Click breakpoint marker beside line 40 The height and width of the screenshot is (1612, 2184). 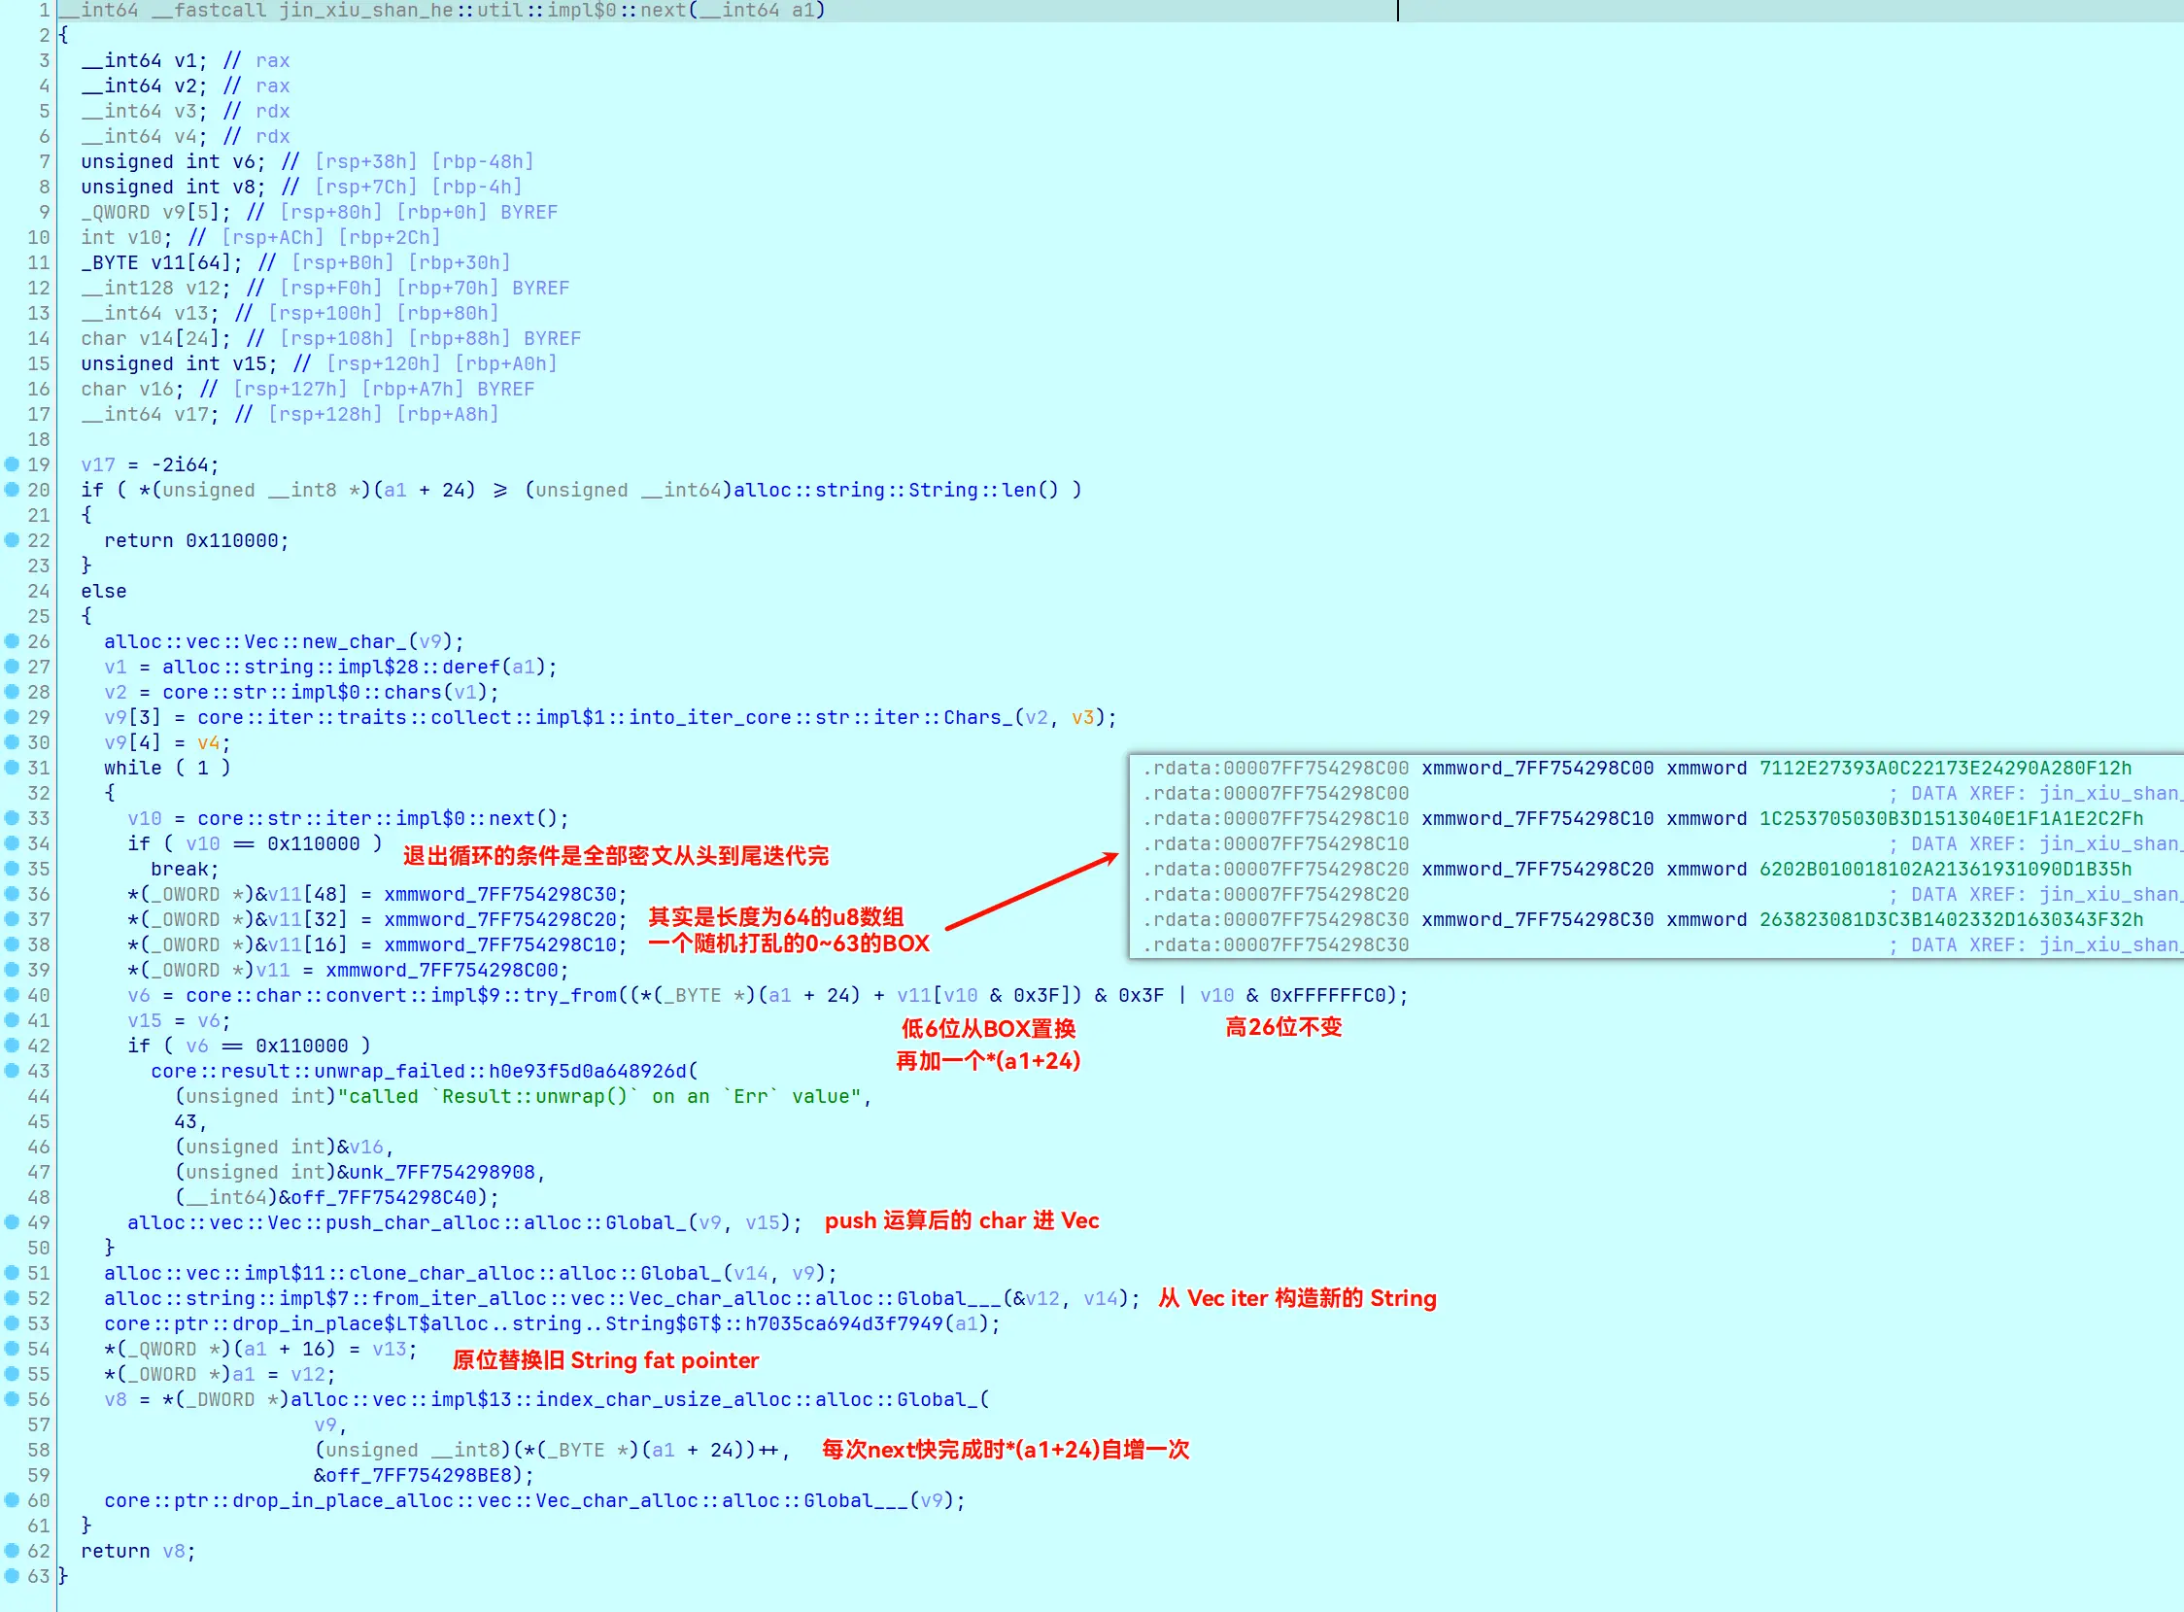[x=12, y=994]
